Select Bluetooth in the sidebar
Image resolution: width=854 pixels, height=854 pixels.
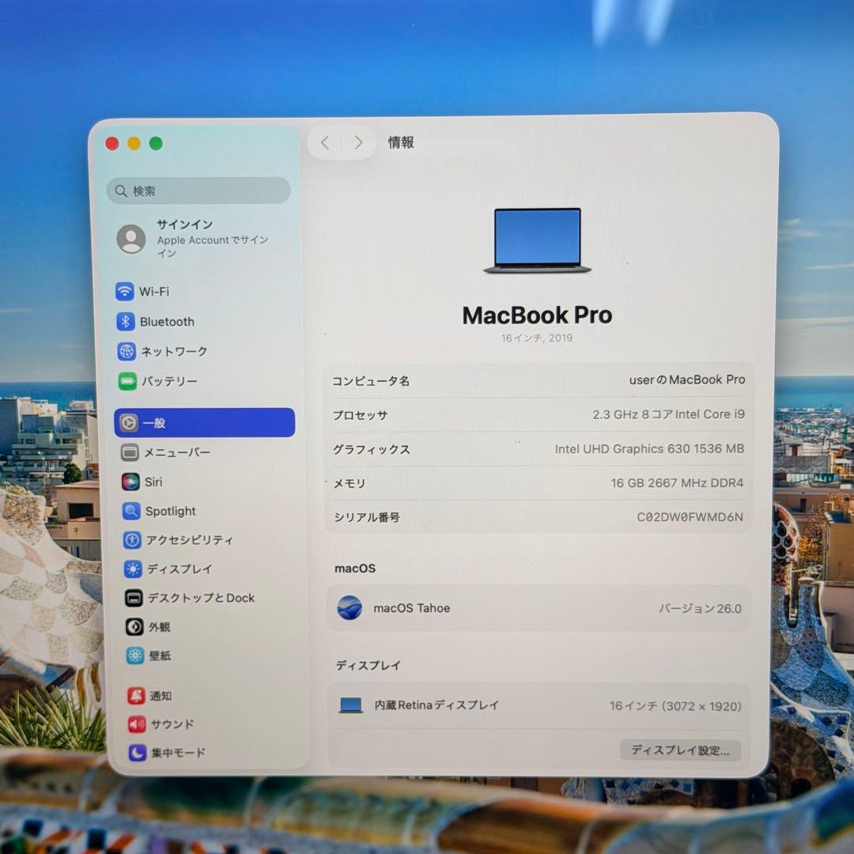point(166,322)
